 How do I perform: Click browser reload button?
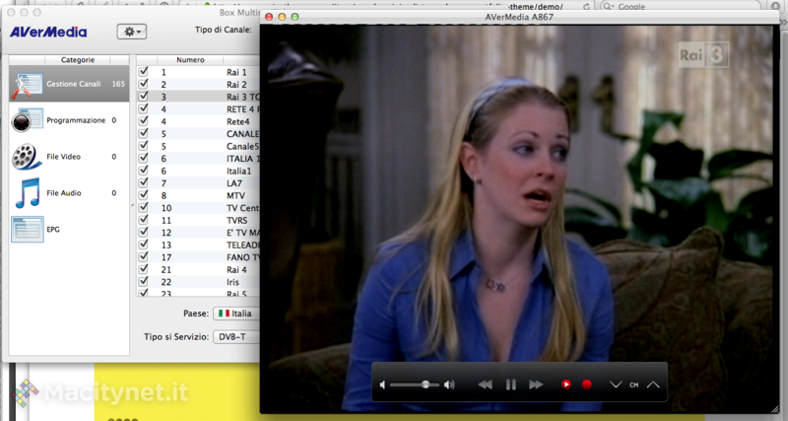pyautogui.click(x=586, y=7)
